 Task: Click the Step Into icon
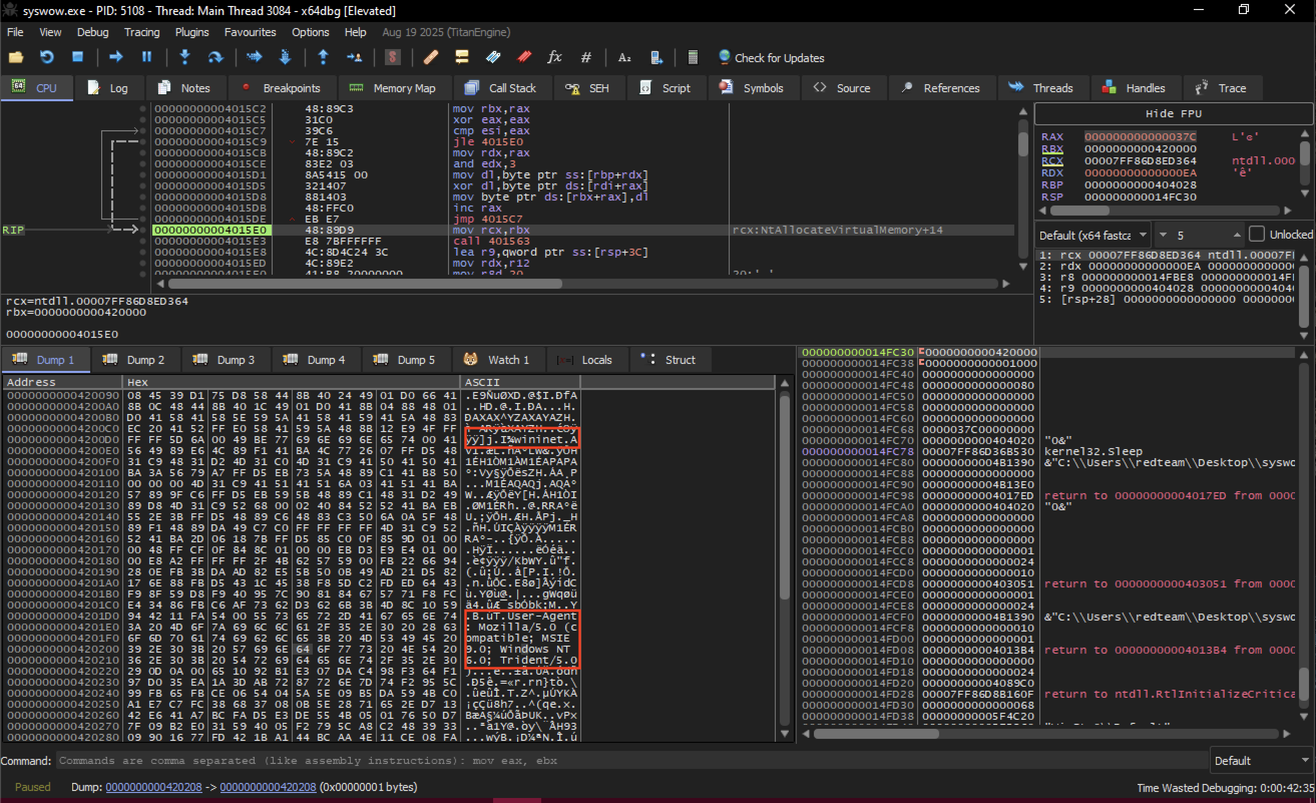point(185,57)
